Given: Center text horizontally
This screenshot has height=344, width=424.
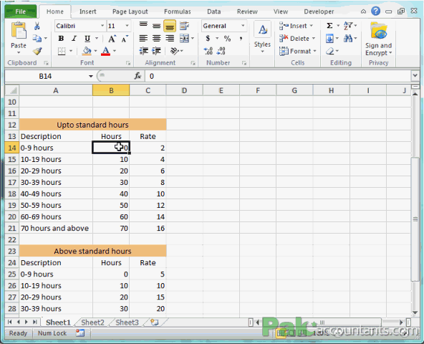Looking at the screenshot, I should (156, 39).
